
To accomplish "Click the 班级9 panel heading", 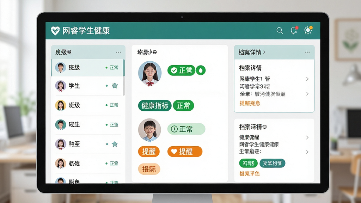I will pos(63,52).
